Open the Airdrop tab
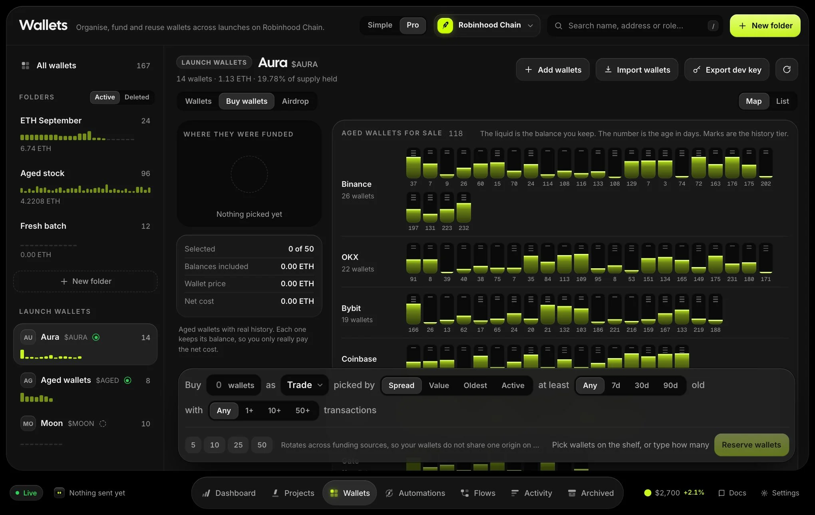 [295, 101]
